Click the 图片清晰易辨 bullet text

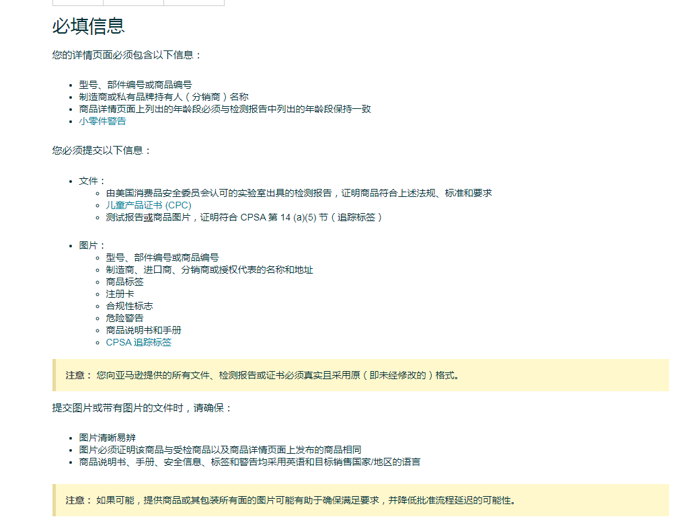[x=107, y=438]
